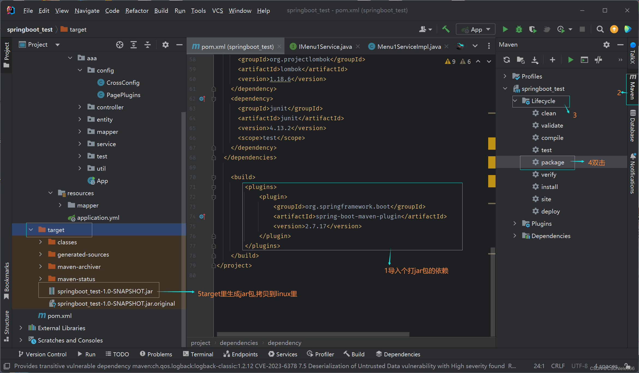Execute a Maven goal from the toolbar
The image size is (639, 373).
click(x=584, y=60)
